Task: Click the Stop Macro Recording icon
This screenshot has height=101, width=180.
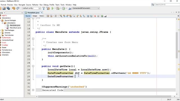Action: click(x=98, y=16)
